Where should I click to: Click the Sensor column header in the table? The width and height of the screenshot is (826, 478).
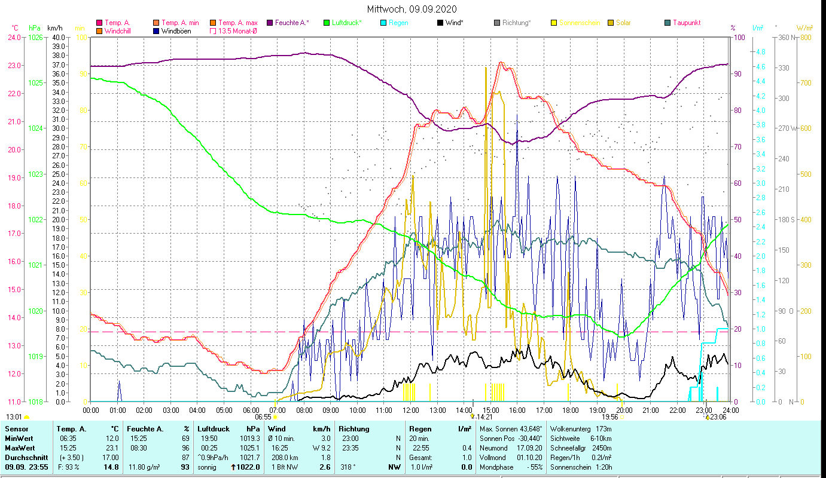point(16,428)
